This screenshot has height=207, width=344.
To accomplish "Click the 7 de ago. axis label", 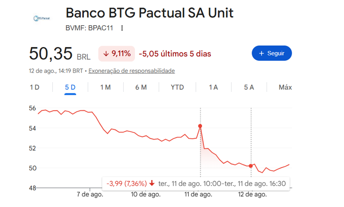I will (x=90, y=194).
